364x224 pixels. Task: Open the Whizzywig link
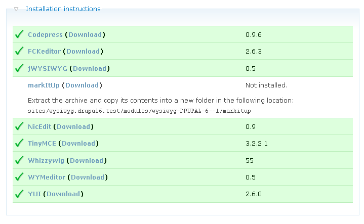click(x=46, y=160)
